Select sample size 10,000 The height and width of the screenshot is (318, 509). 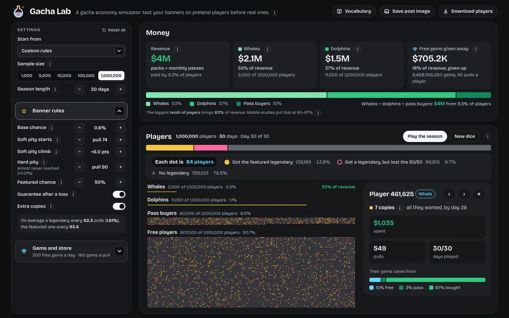[x=64, y=76]
